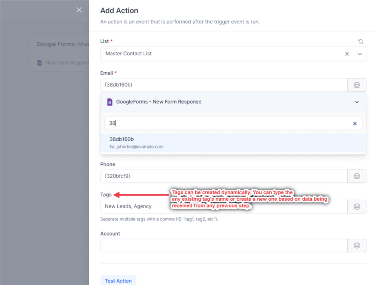Open data picker for Tags field

coord(357,207)
